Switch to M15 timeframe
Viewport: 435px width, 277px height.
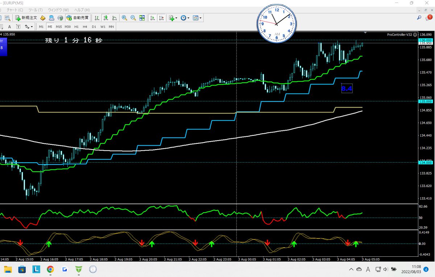coord(59,27)
